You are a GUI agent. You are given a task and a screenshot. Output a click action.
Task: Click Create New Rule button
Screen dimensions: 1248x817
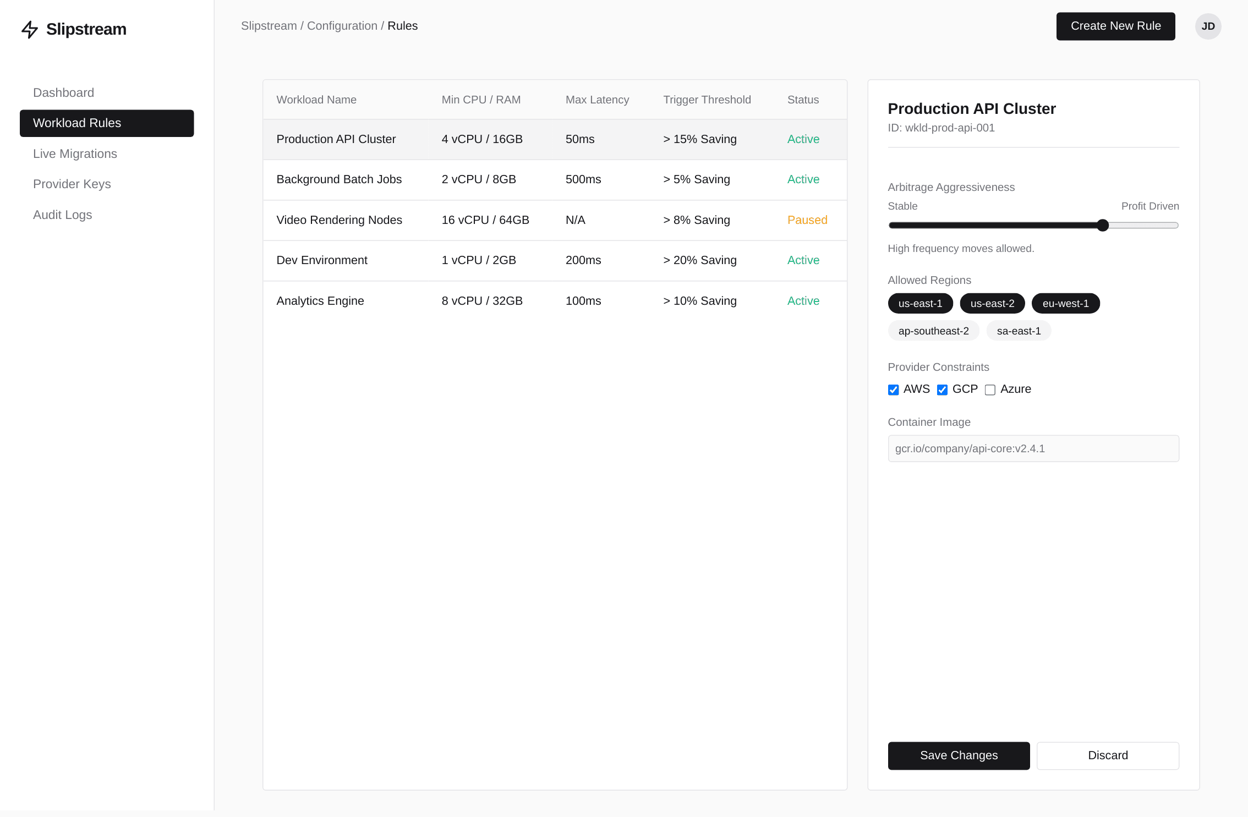tap(1115, 26)
